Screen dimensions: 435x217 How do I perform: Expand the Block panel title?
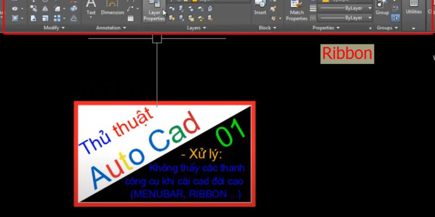click(x=268, y=28)
